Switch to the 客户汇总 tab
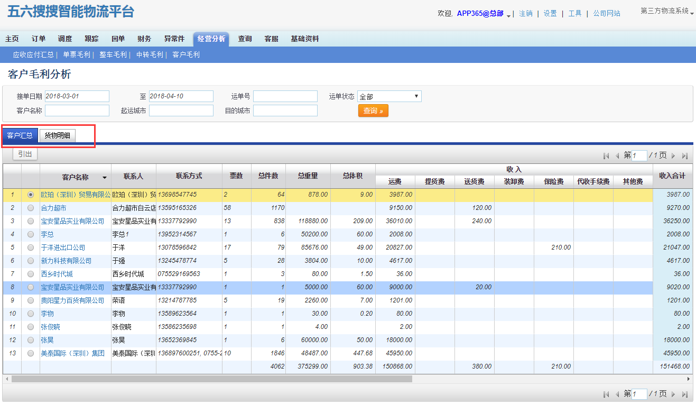Screen dimensions: 696x404 click(x=20, y=135)
